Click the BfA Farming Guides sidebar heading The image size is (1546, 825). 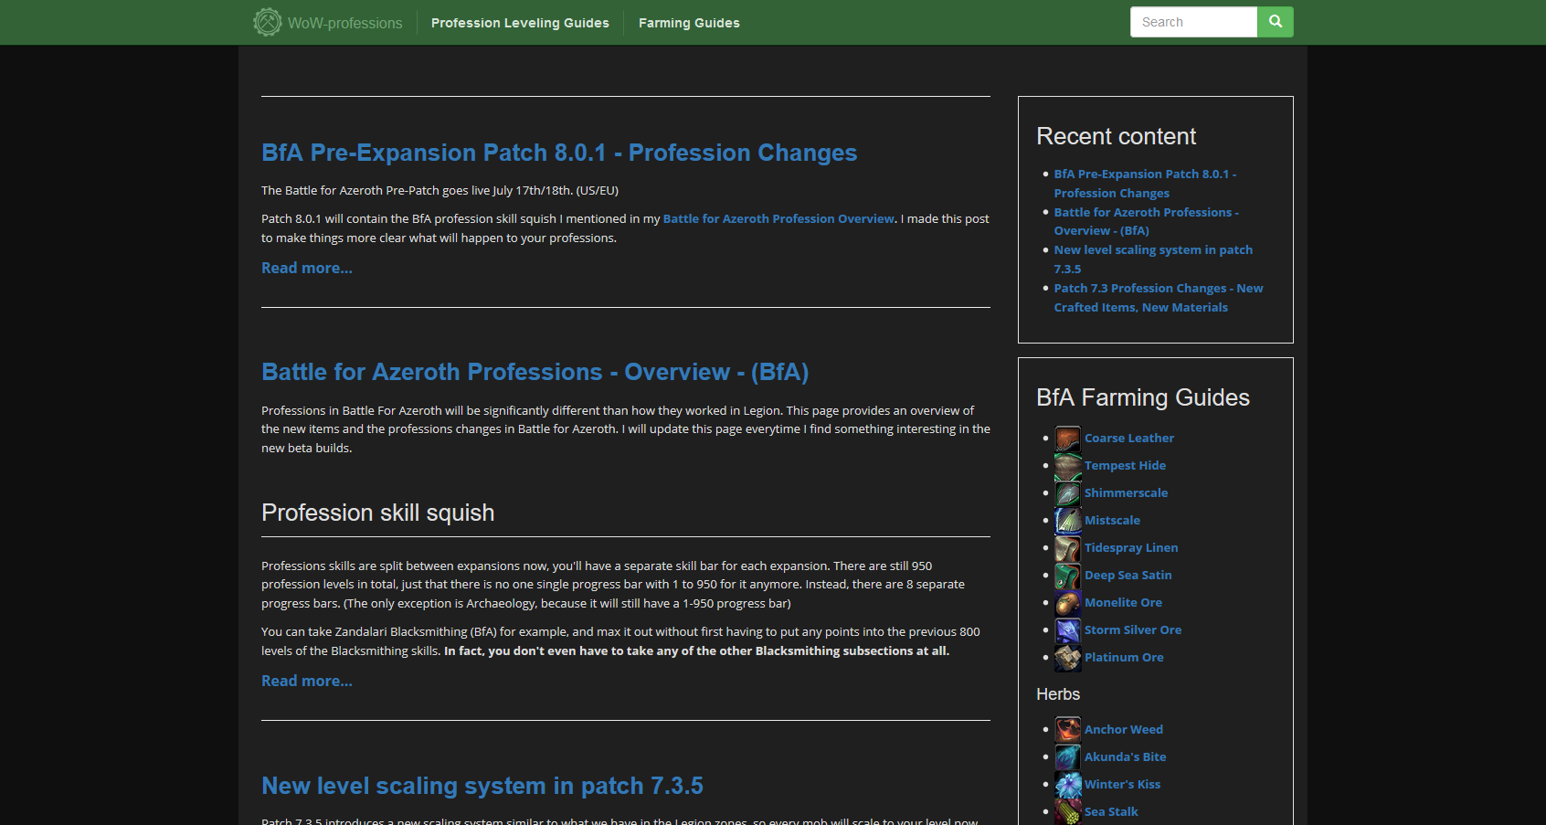click(1143, 398)
